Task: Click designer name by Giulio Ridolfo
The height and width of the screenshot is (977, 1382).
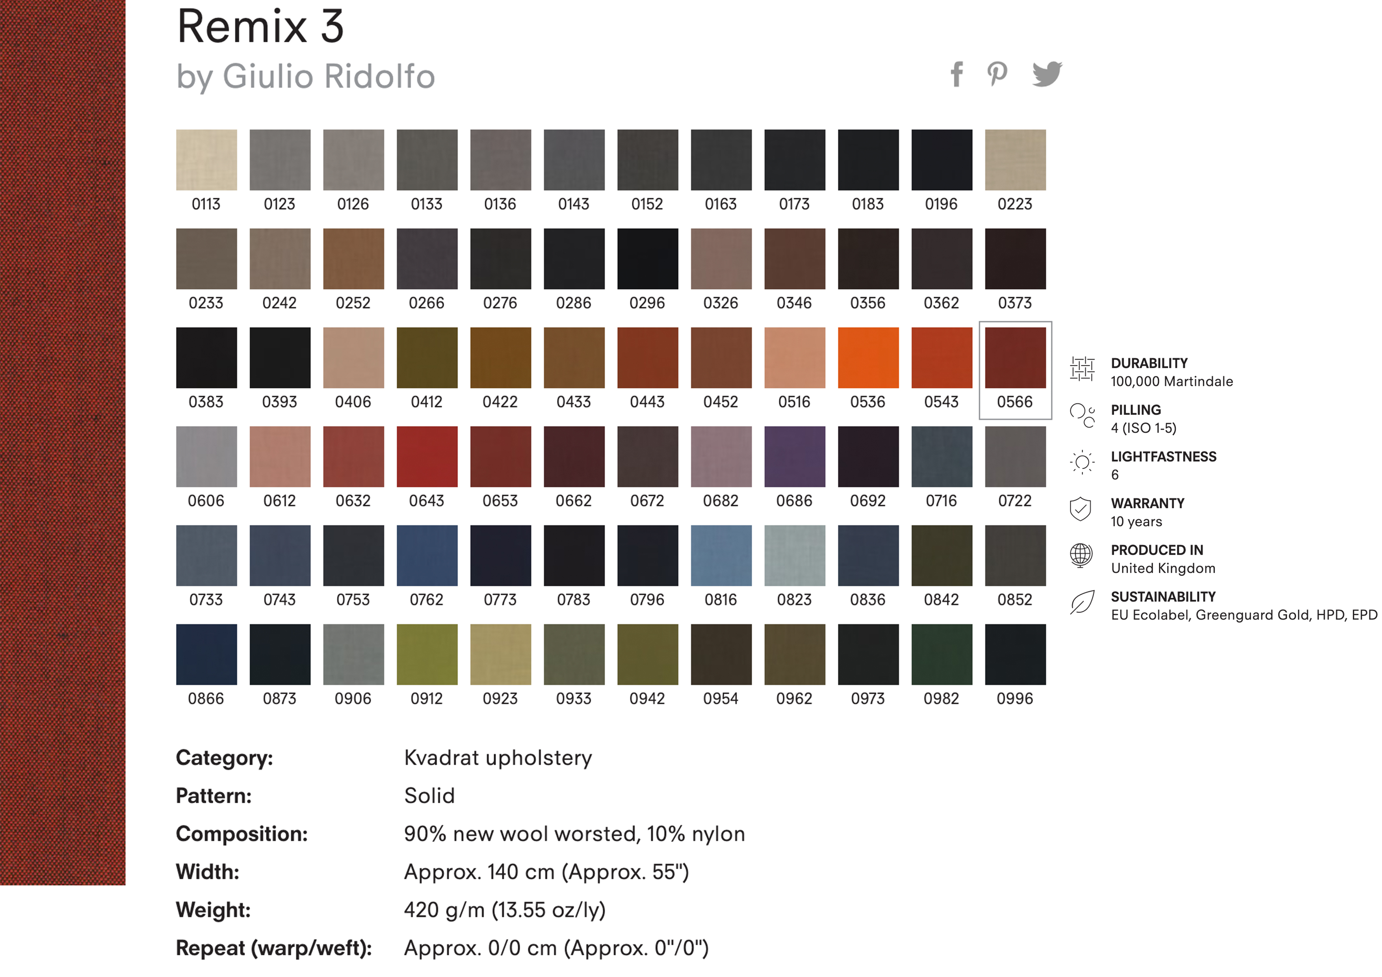Action: (x=305, y=77)
